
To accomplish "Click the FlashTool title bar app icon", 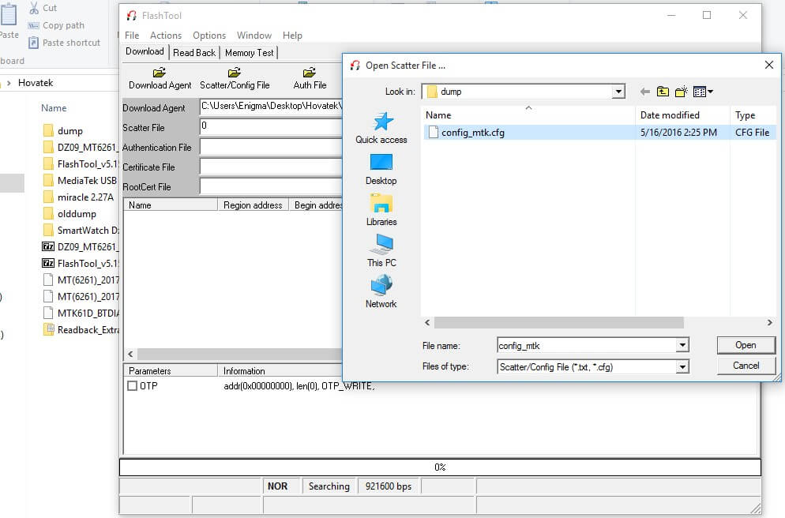I will [132, 16].
